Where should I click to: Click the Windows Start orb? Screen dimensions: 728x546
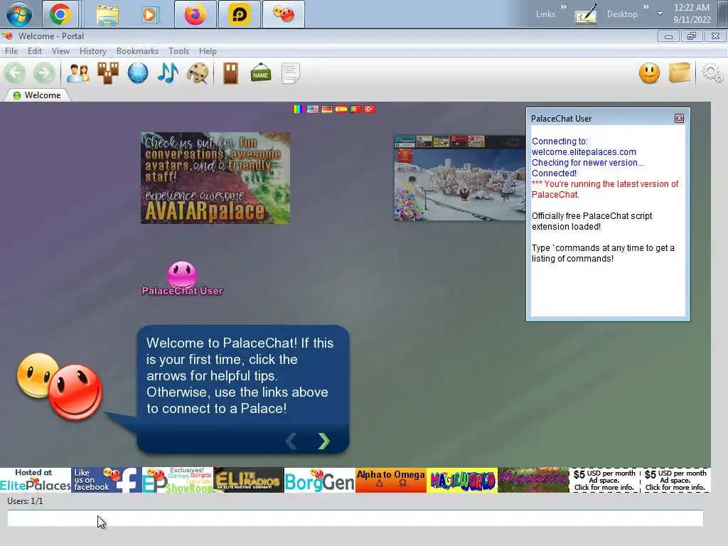(19, 14)
